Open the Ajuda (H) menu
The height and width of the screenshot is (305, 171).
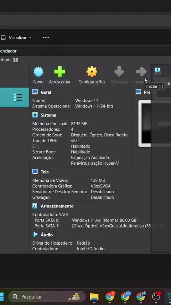point(9,60)
